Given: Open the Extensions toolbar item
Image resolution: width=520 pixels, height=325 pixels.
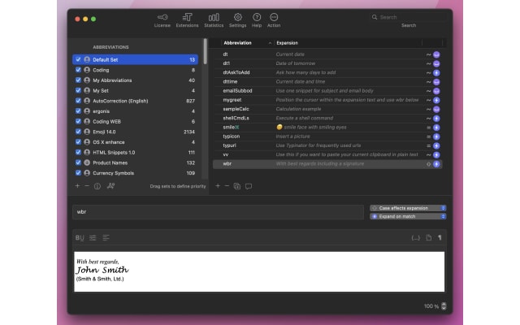Looking at the screenshot, I should pos(187,20).
